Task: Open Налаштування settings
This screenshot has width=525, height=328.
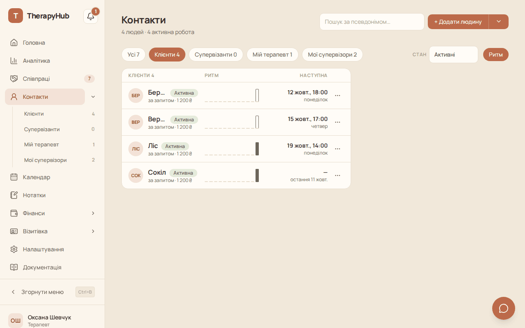Action: coord(52,249)
